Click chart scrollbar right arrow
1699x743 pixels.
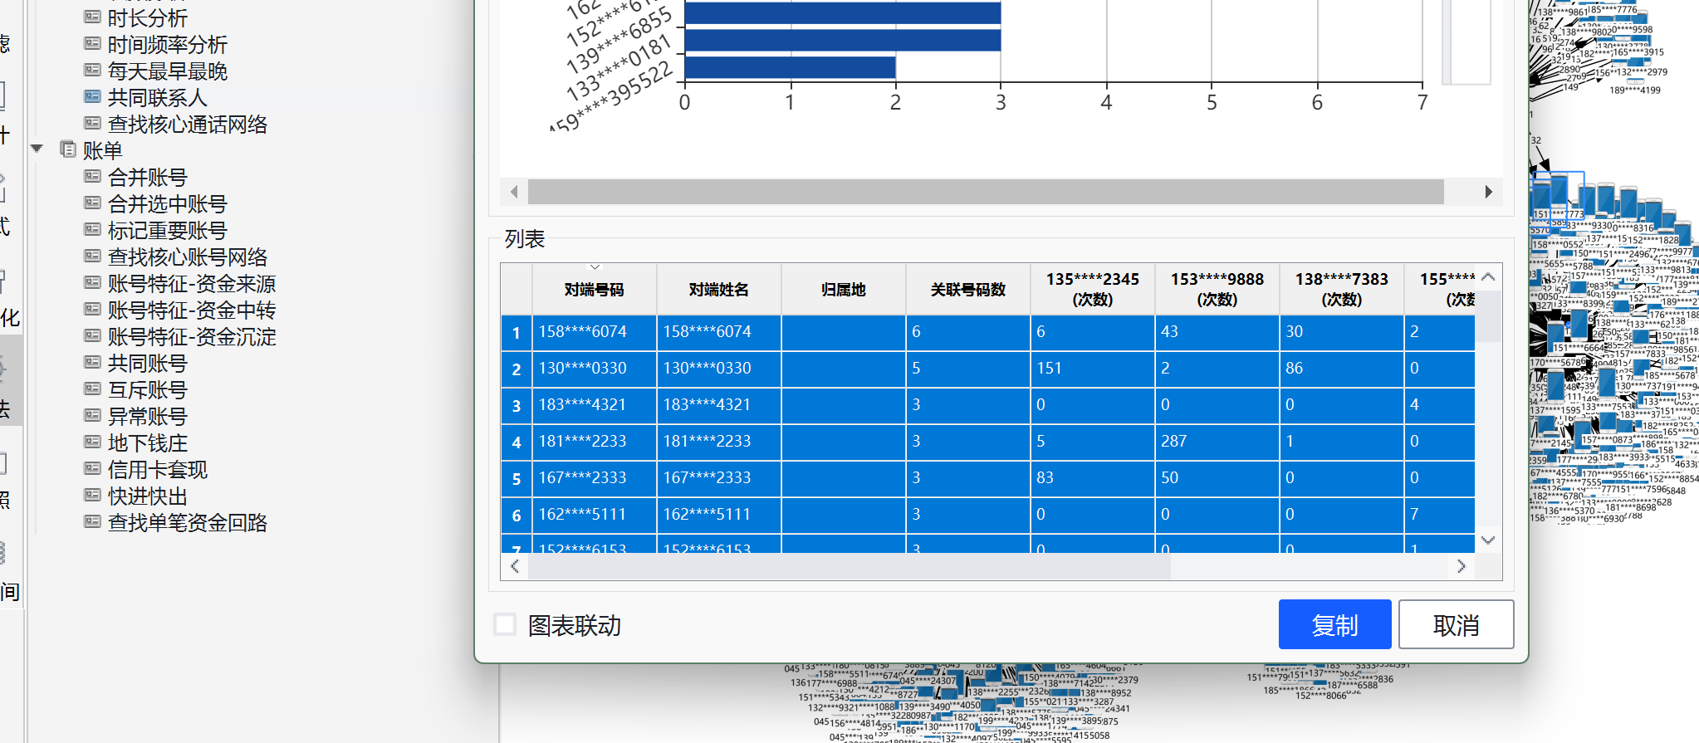pos(1488,192)
